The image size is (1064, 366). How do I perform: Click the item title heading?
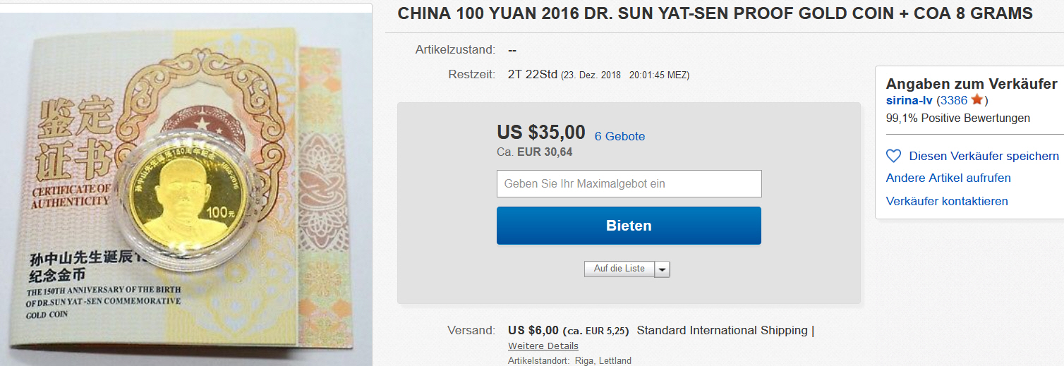pyautogui.click(x=715, y=13)
